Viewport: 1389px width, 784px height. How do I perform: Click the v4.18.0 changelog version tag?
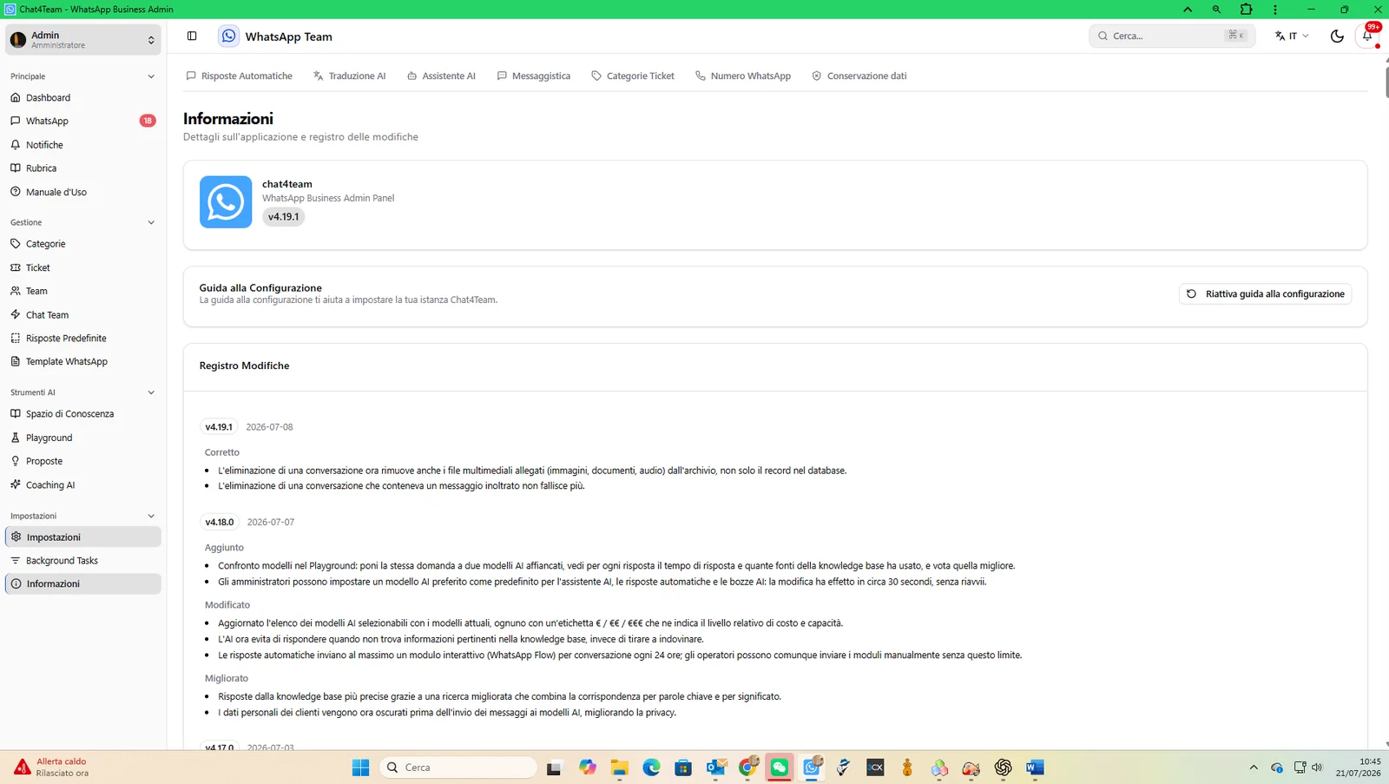pyautogui.click(x=220, y=523)
